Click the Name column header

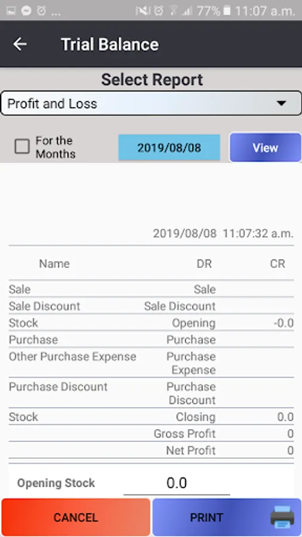54,263
